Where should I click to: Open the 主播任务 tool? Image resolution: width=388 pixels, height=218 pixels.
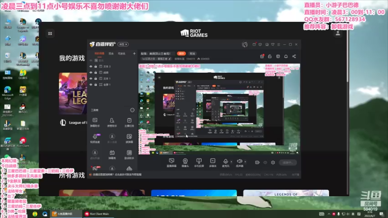tap(129, 123)
